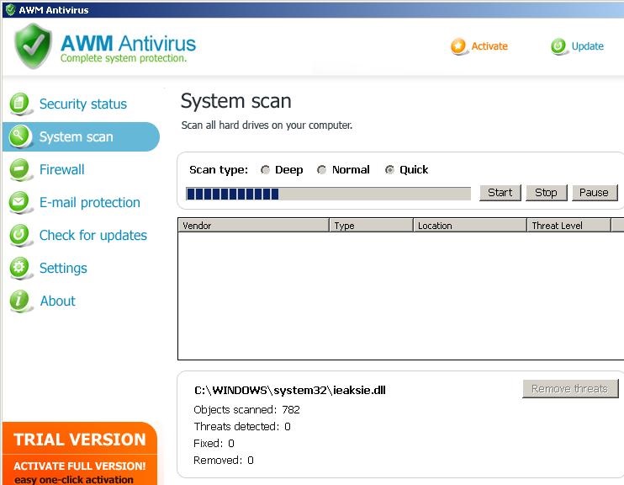Click the E-mail protection envelope icon
Image resolution: width=624 pixels, height=485 pixels.
point(19,202)
